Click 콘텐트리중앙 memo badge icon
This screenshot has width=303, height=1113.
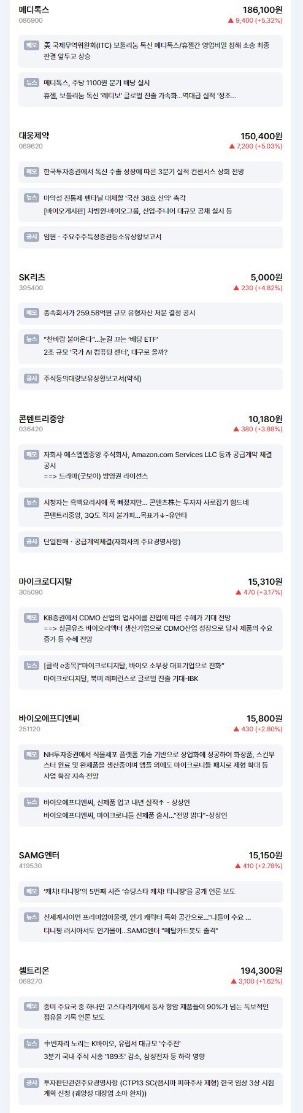31,455
